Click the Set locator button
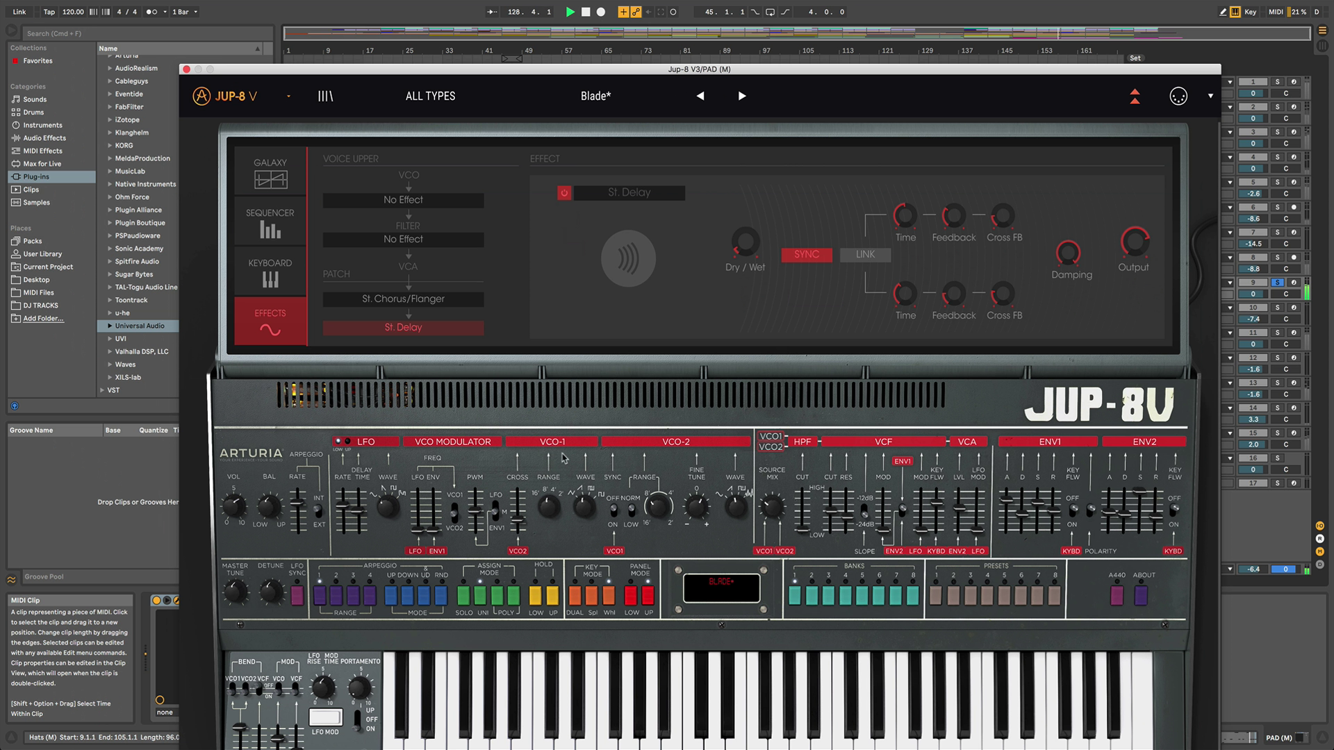 [x=1135, y=58]
